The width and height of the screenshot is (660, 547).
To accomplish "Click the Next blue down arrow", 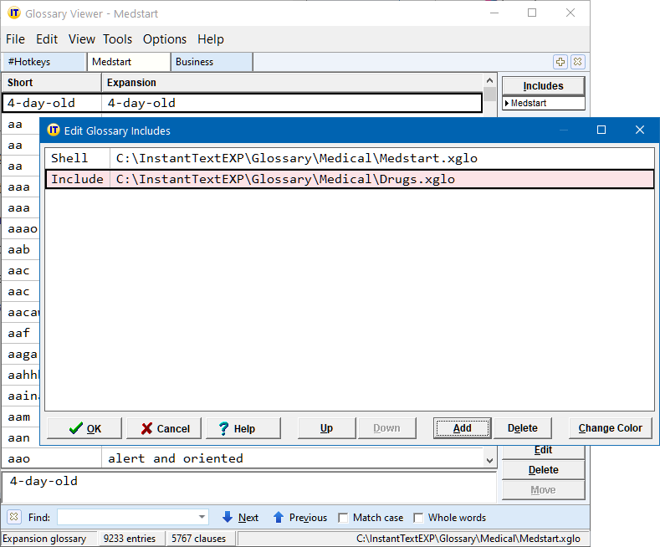I will [x=228, y=518].
